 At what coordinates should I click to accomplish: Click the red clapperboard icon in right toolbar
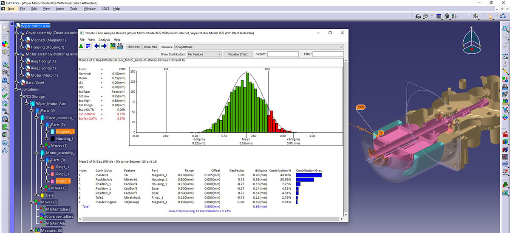(505, 134)
